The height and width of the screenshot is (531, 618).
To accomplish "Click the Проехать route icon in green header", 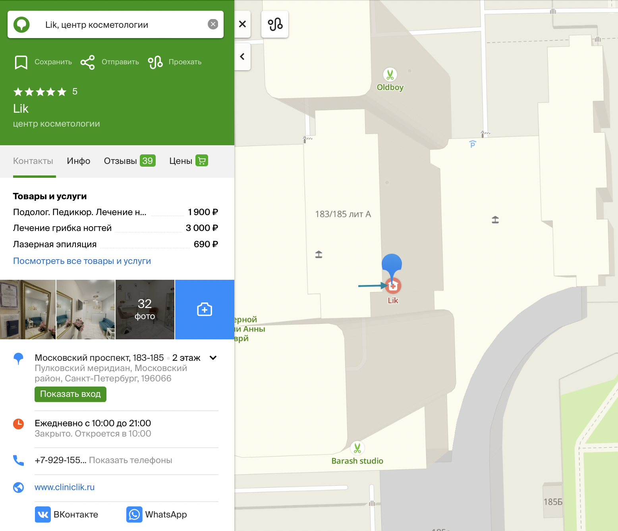I will pos(155,62).
